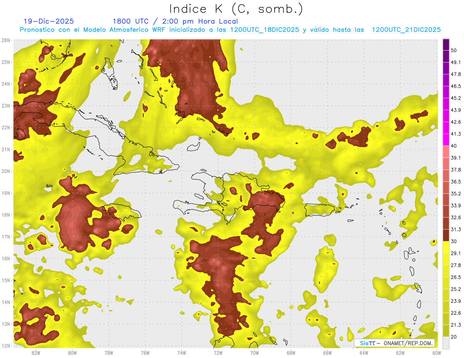The height and width of the screenshot is (358, 464).
Task: Click the 20N latitude label
Action: (x=6, y=171)
